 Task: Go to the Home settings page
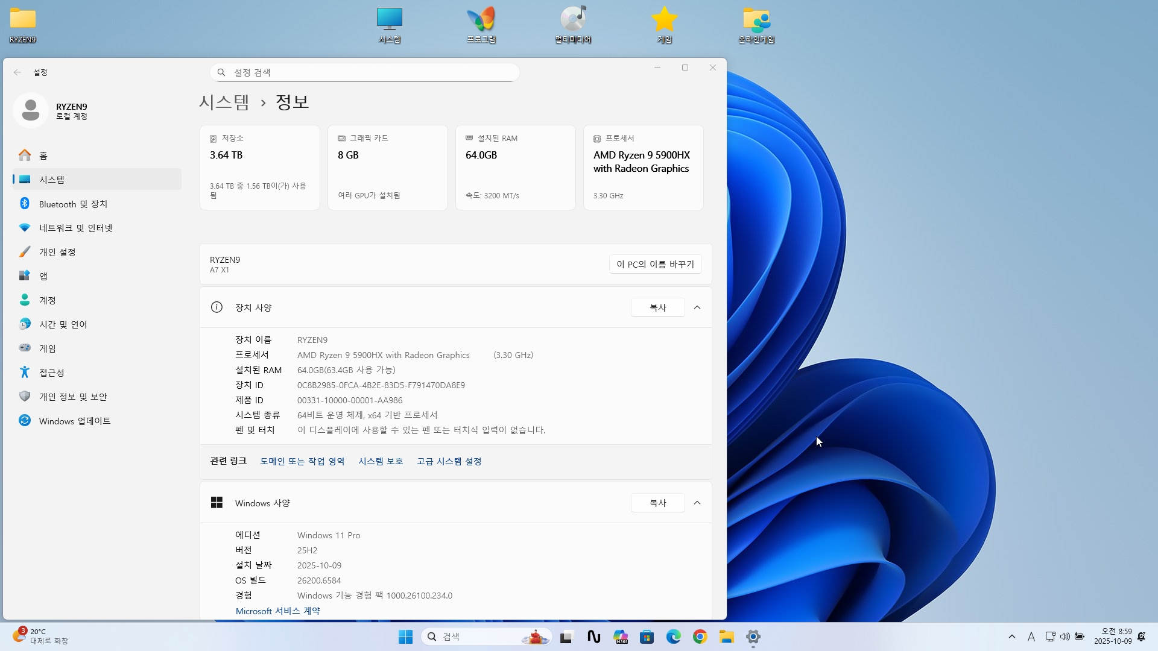(x=43, y=156)
